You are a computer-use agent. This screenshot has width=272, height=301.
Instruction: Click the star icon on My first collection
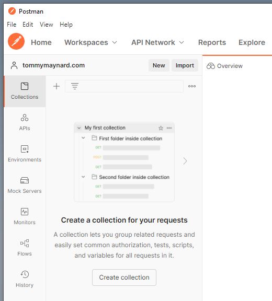(161, 128)
